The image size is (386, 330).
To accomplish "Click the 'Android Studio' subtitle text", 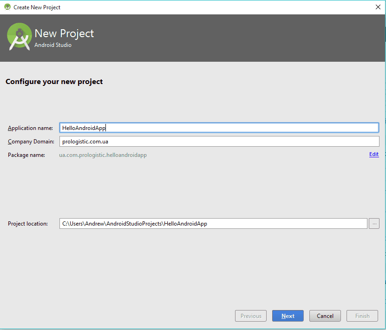I will [53, 45].
